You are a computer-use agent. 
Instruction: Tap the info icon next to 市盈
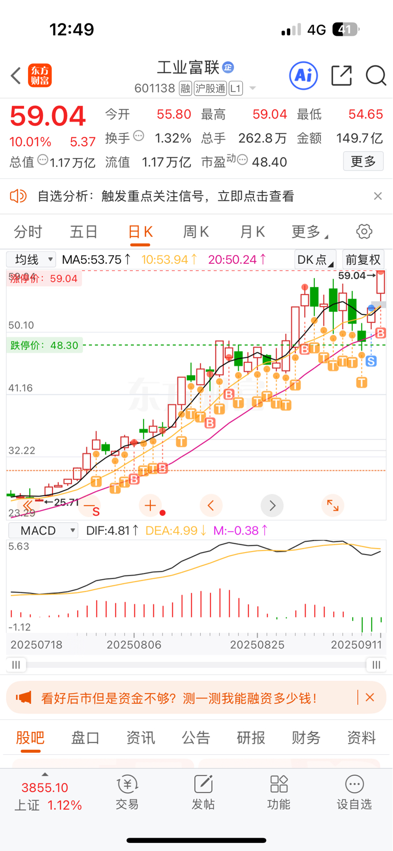click(243, 160)
